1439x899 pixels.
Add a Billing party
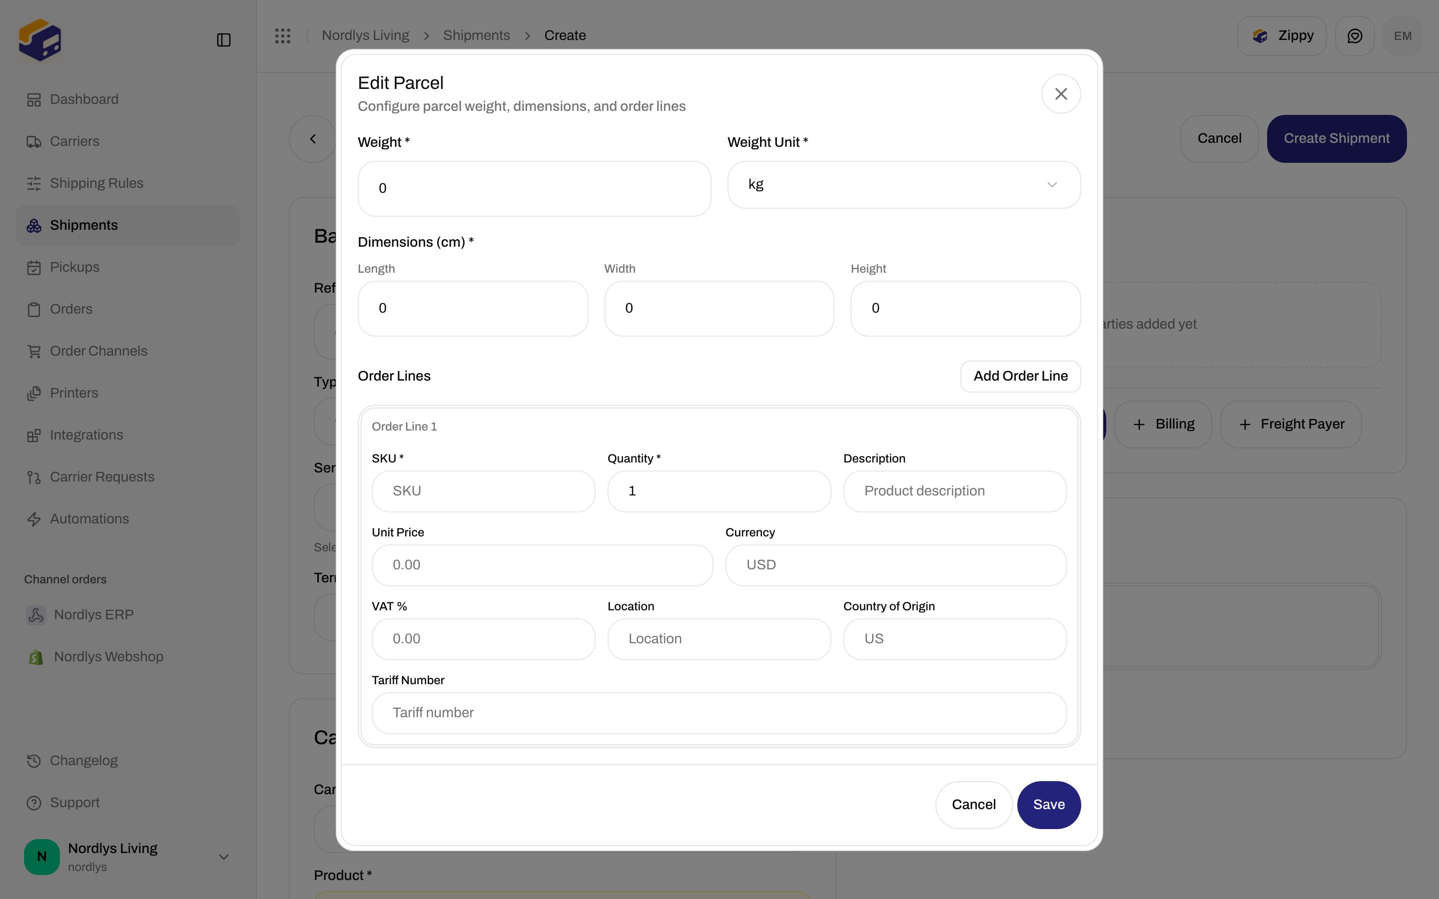1163,425
